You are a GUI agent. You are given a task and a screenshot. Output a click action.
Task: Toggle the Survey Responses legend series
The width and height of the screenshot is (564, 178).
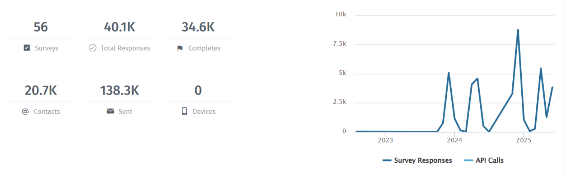coord(423,160)
